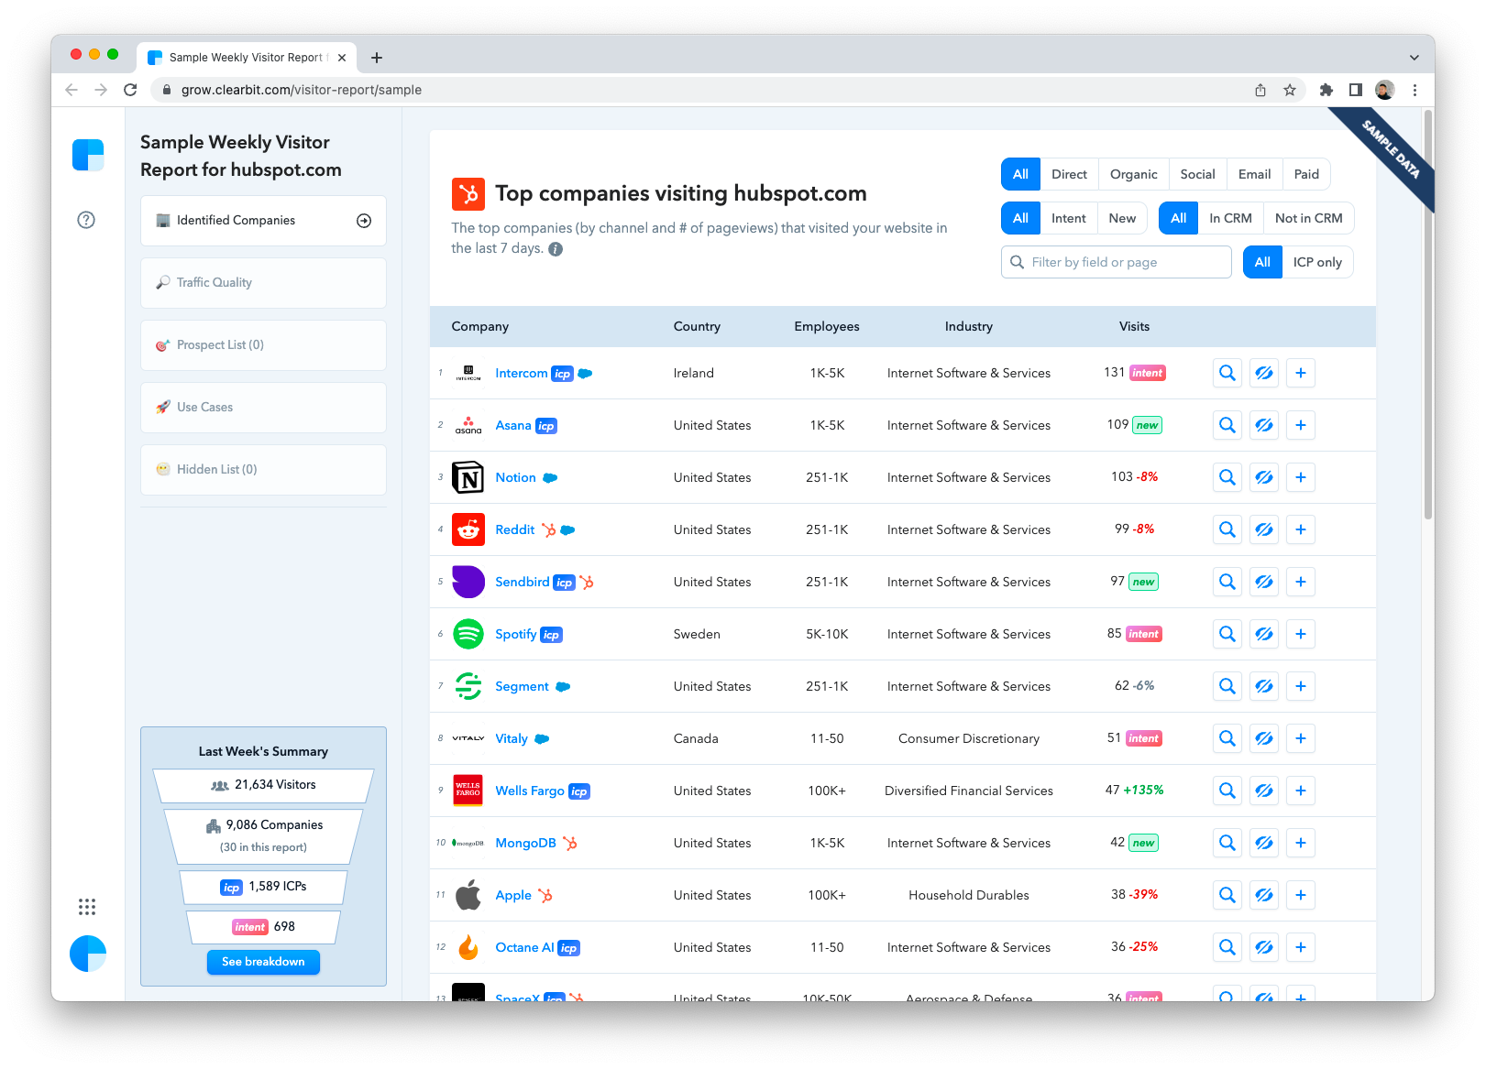Image resolution: width=1486 pixels, height=1069 pixels.
Task: Inspect Asana with the magnifier icon
Action: tap(1227, 425)
